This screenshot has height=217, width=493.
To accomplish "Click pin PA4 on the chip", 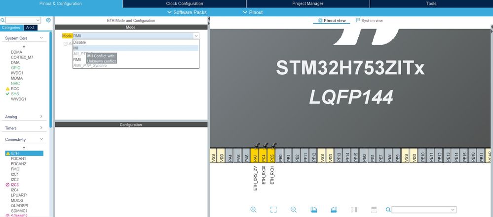I will tap(230, 155).
